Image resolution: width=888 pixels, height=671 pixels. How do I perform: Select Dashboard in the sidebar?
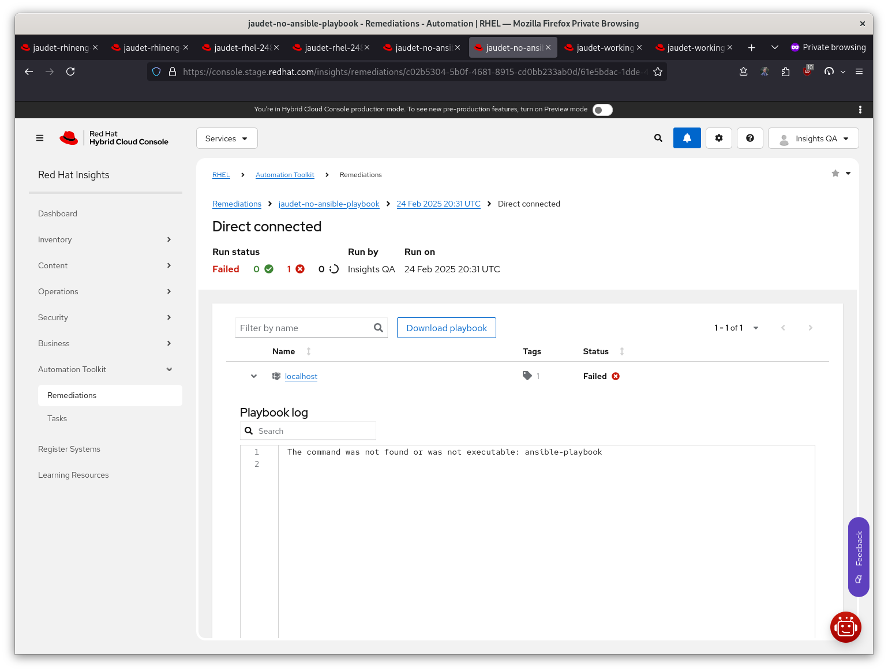(58, 213)
